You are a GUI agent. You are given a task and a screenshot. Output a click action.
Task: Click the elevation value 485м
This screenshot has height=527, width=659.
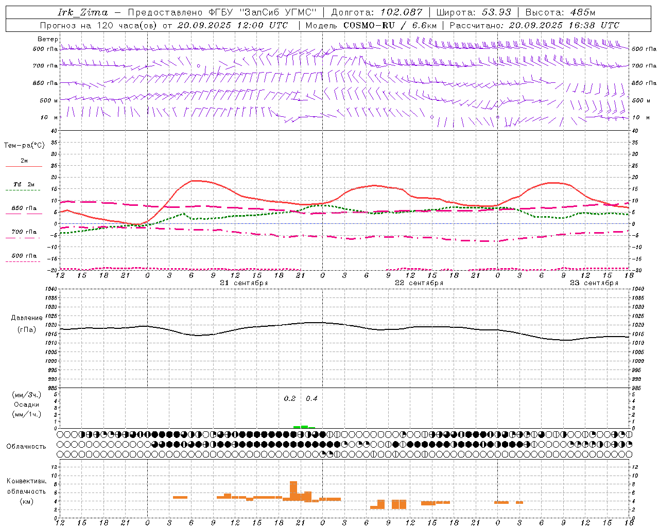point(583,12)
